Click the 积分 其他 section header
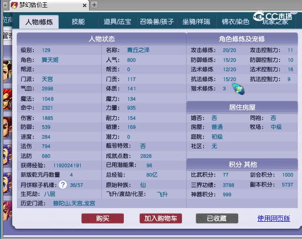 [242, 164]
